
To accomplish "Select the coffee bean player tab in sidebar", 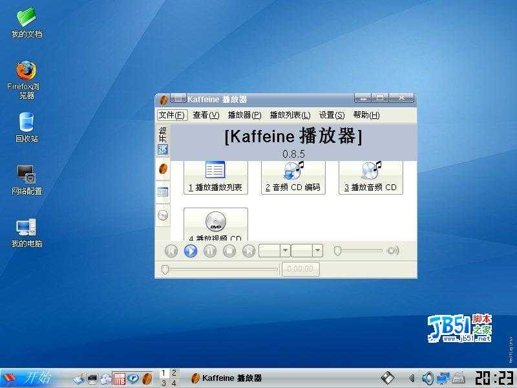I will pyautogui.click(x=163, y=169).
